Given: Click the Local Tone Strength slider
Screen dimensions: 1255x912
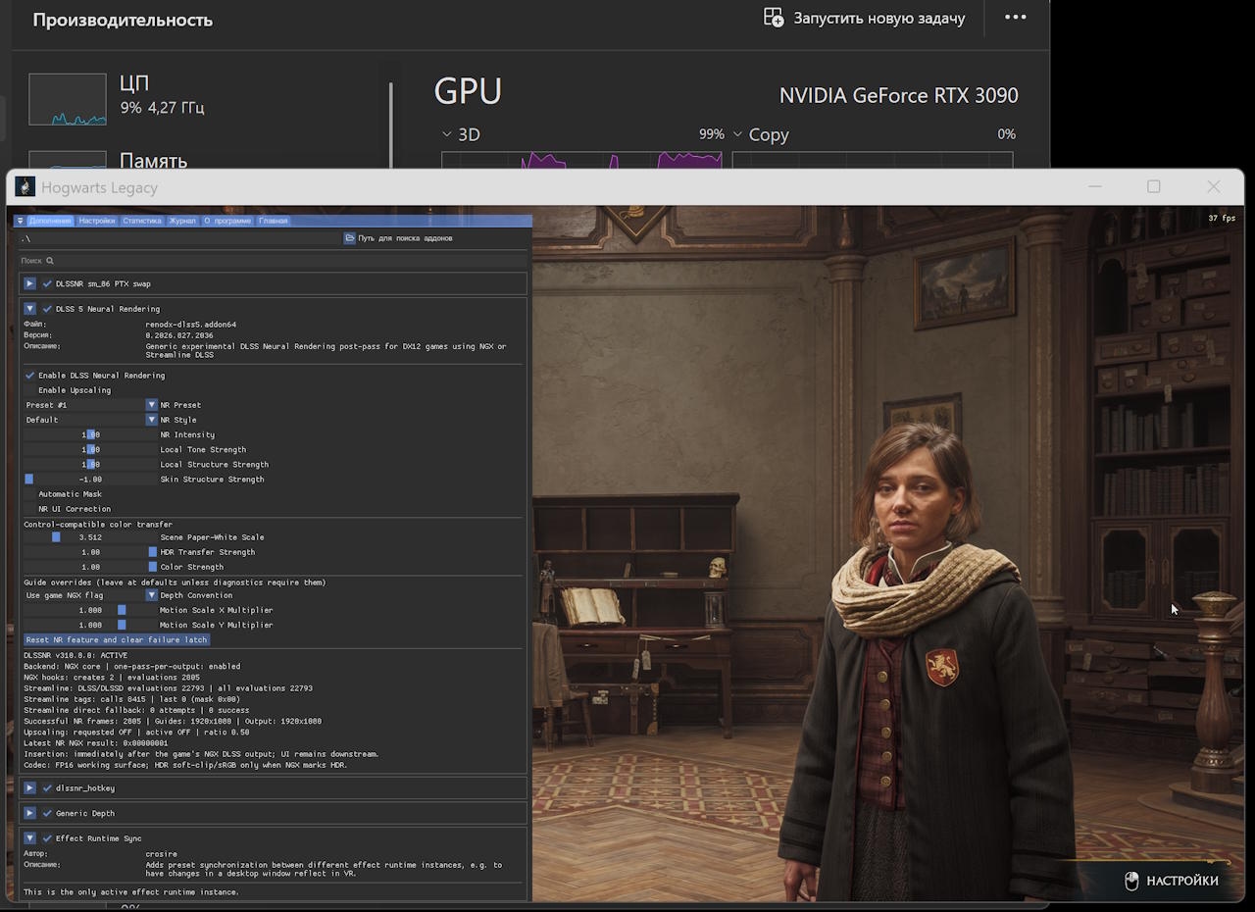Looking at the screenshot, I should click(90, 449).
